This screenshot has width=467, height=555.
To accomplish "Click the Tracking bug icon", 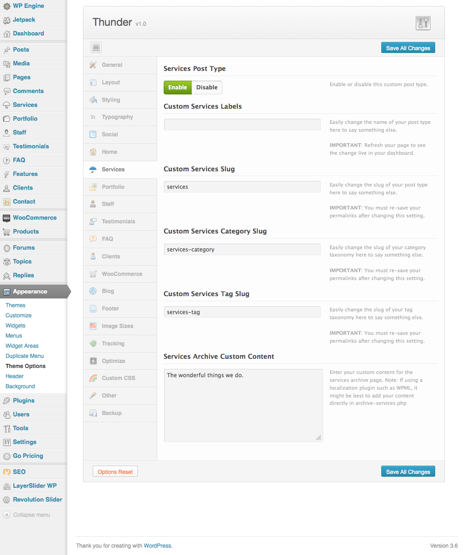I will [93, 344].
